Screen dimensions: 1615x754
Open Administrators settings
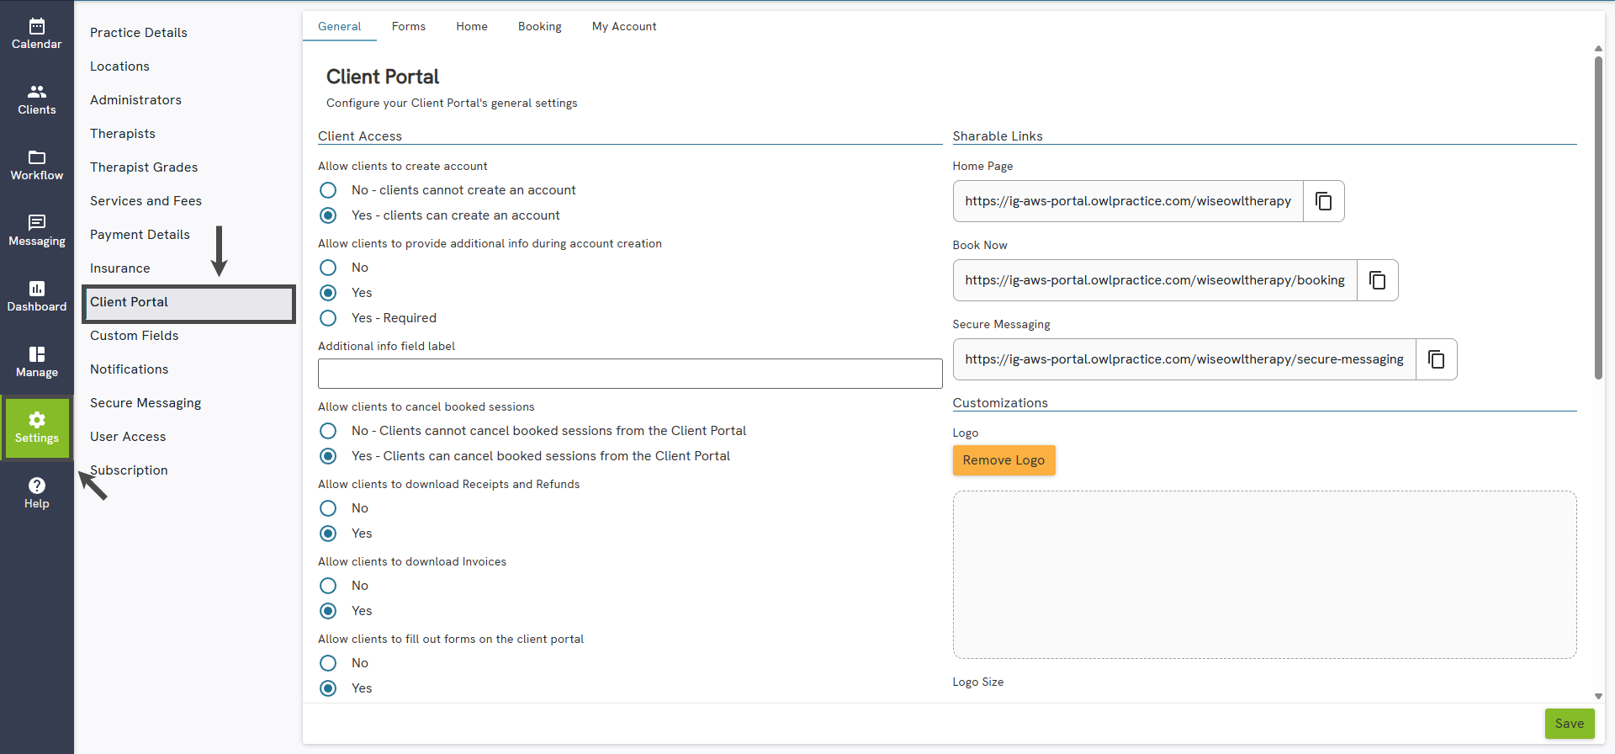[x=135, y=100]
